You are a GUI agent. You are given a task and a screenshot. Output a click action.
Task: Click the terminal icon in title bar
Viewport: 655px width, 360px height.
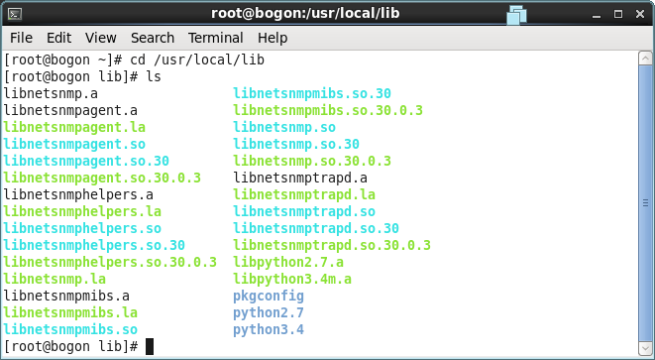click(x=15, y=14)
